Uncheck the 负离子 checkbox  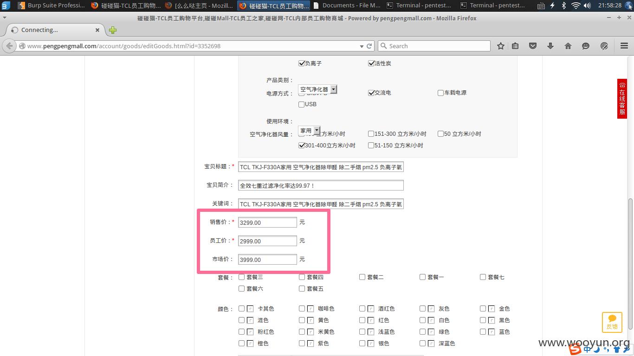coord(301,63)
